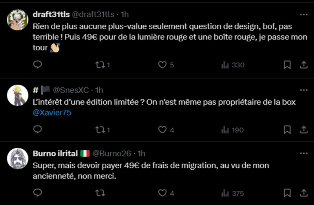This screenshot has height=205, width=314.
Task: Like the SnesXC tweet
Action: click(x=162, y=130)
